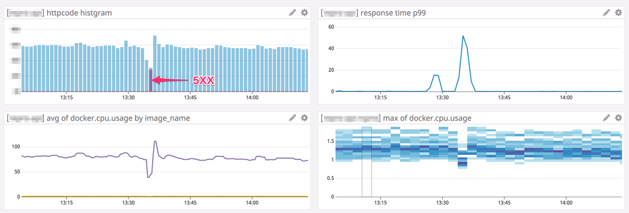Click the yellow baseline series in avg CPU chart
The height and width of the screenshot is (213, 629).
(x=165, y=196)
